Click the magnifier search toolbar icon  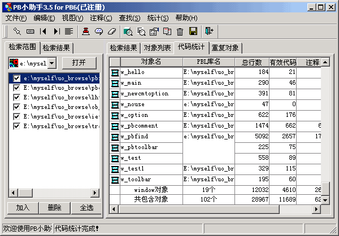[x=128, y=31]
